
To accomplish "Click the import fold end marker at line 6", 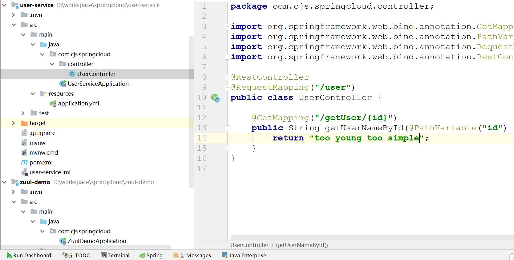I will pyautogui.click(x=227, y=57).
